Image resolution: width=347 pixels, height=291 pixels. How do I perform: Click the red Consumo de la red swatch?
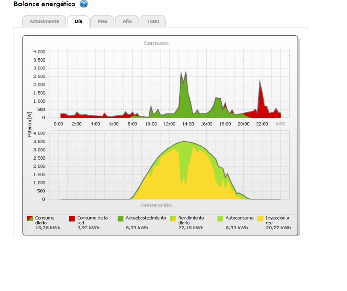point(72,219)
